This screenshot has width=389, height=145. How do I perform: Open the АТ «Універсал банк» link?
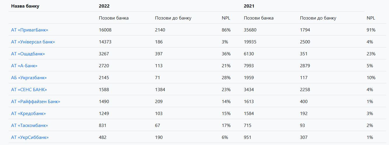pos(33,42)
